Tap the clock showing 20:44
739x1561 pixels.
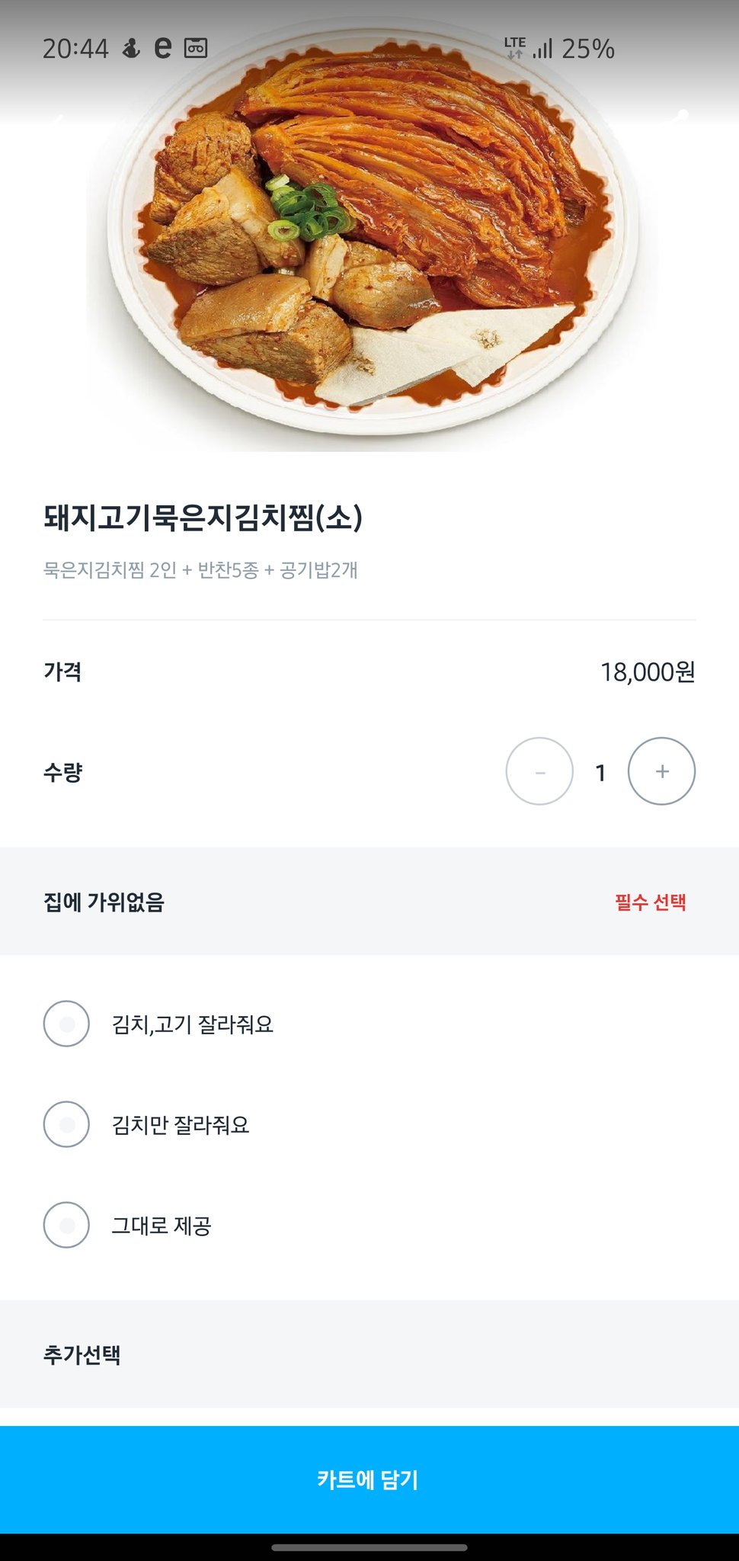(75, 49)
